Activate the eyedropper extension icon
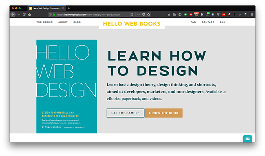This screenshot has width=265, height=156. [240, 15]
